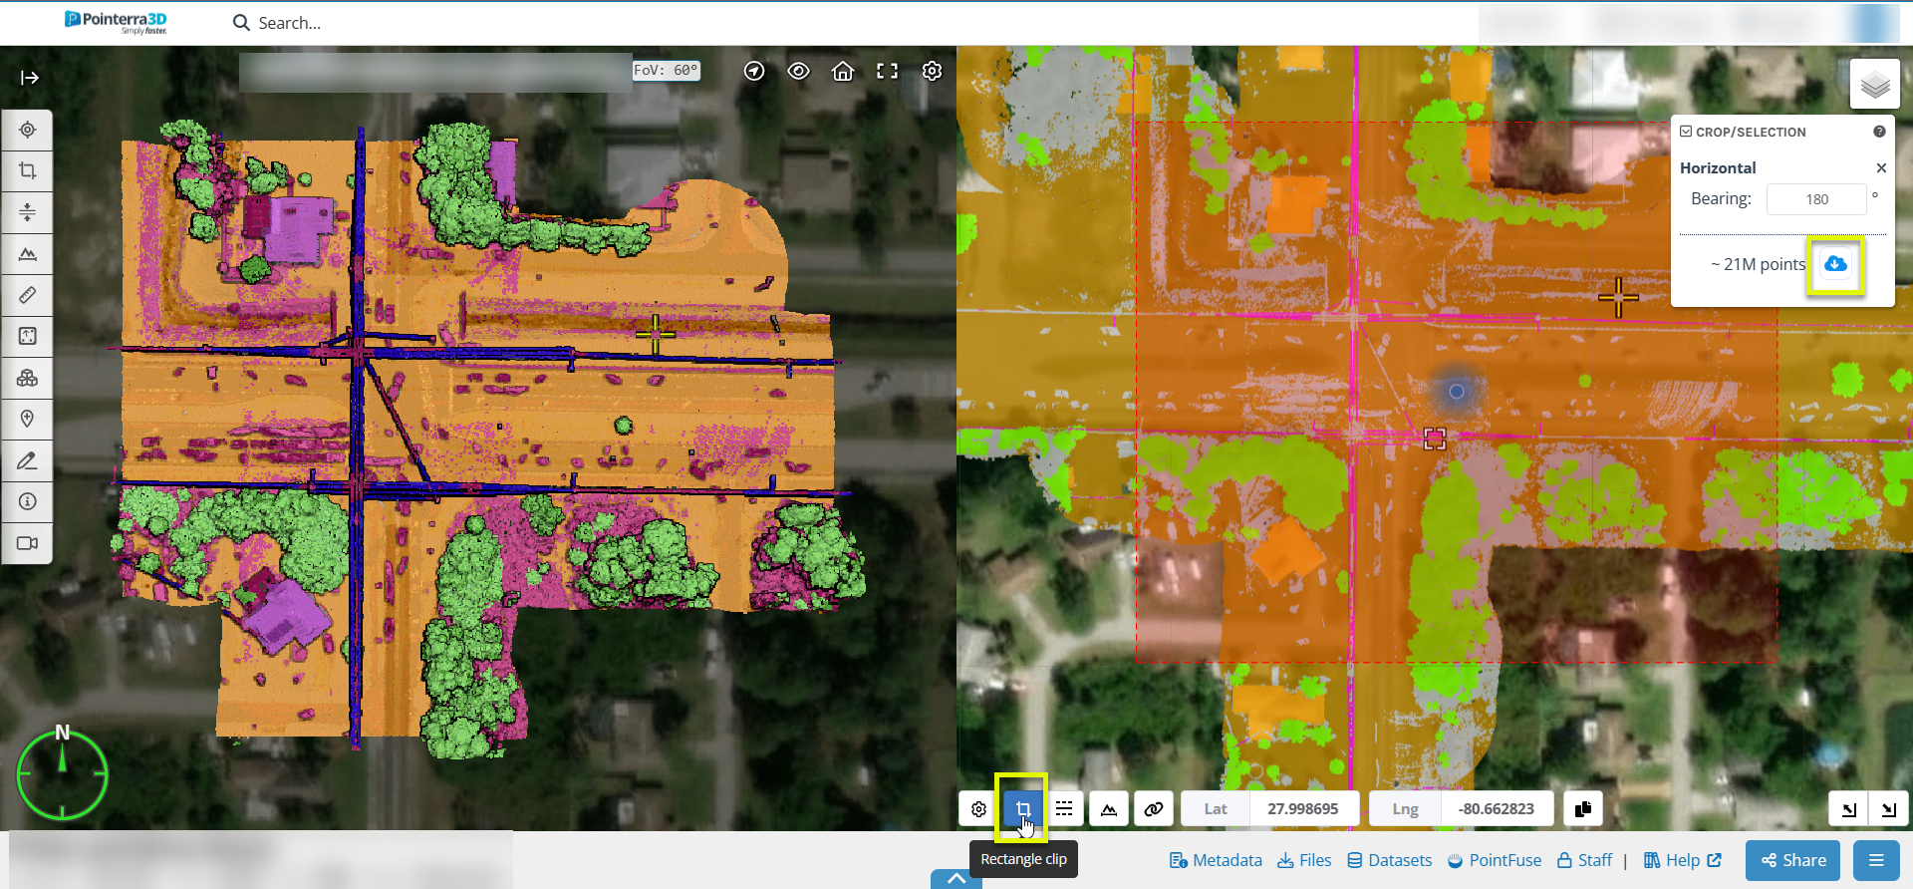Click the north compass widget
The width and height of the screenshot is (1913, 889).
62,773
